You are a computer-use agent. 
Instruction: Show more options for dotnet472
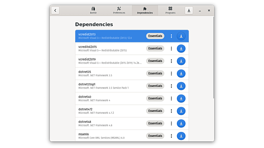coord(171,111)
